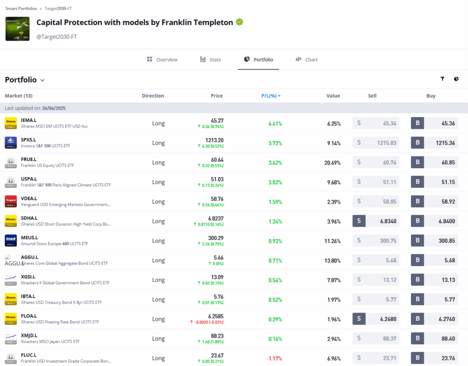Click the FLUC.L Franklin logo
Viewport: 468px width, 366px height.
[11, 358]
